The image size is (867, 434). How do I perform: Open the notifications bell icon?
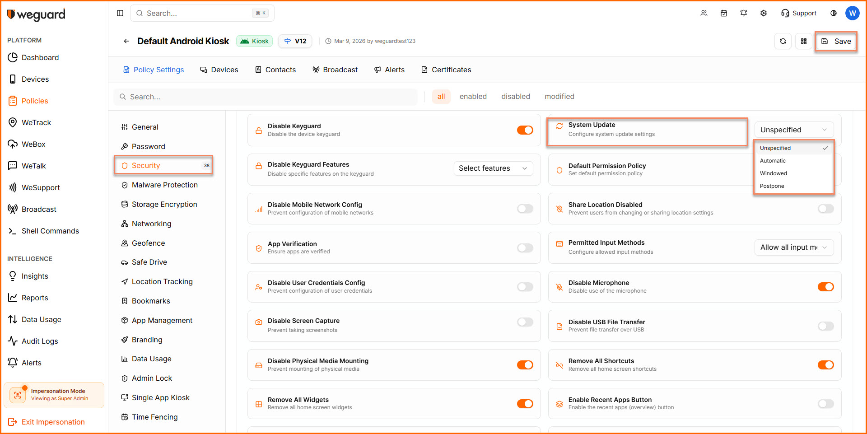(x=743, y=13)
